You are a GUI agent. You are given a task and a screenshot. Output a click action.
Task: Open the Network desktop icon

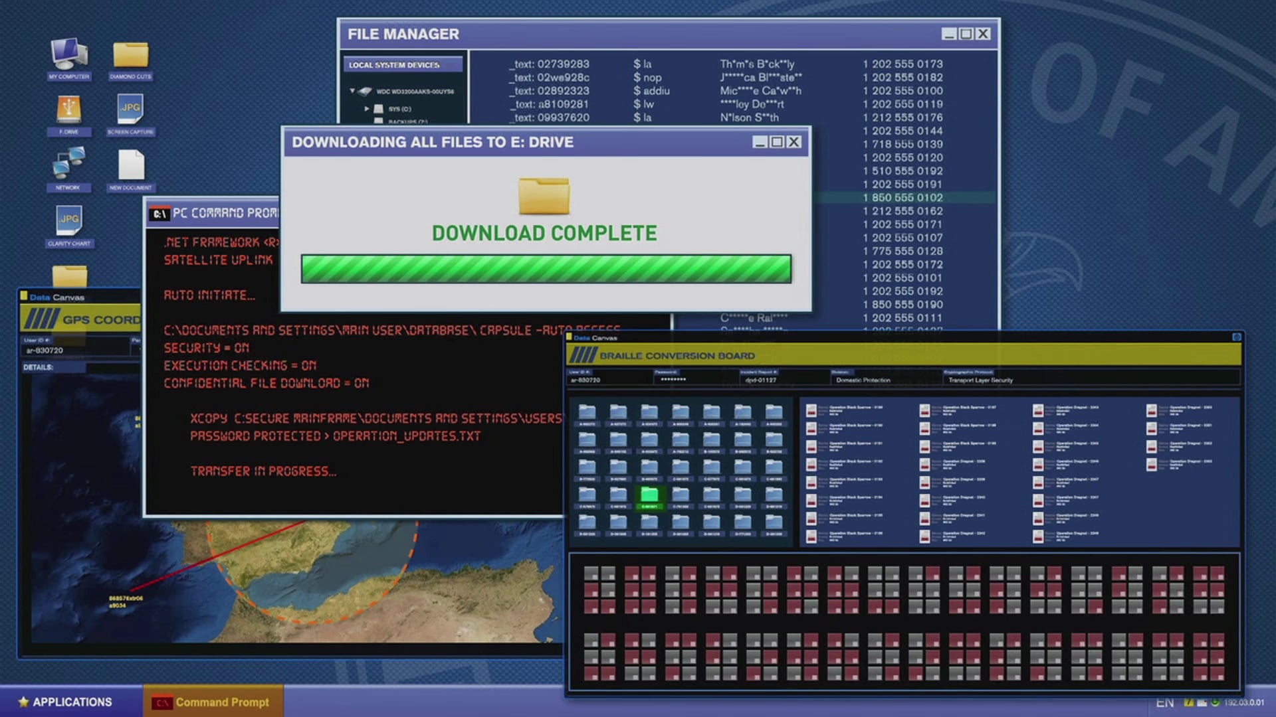tap(68, 164)
